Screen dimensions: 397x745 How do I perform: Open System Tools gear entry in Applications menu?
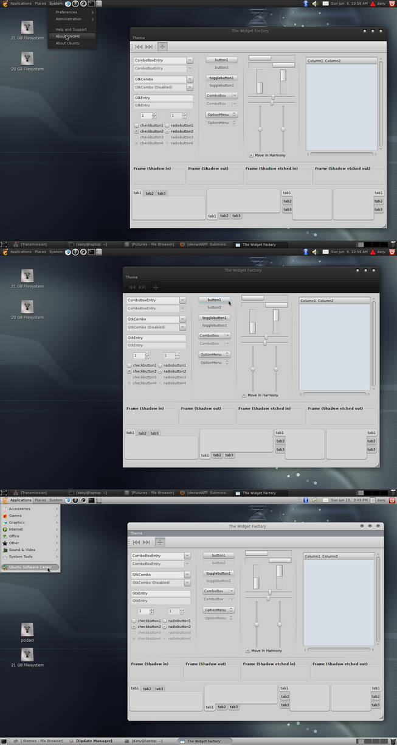pos(30,556)
